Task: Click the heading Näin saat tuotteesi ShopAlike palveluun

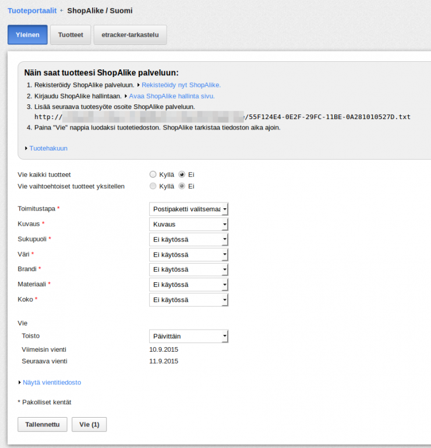Action: pos(101,73)
